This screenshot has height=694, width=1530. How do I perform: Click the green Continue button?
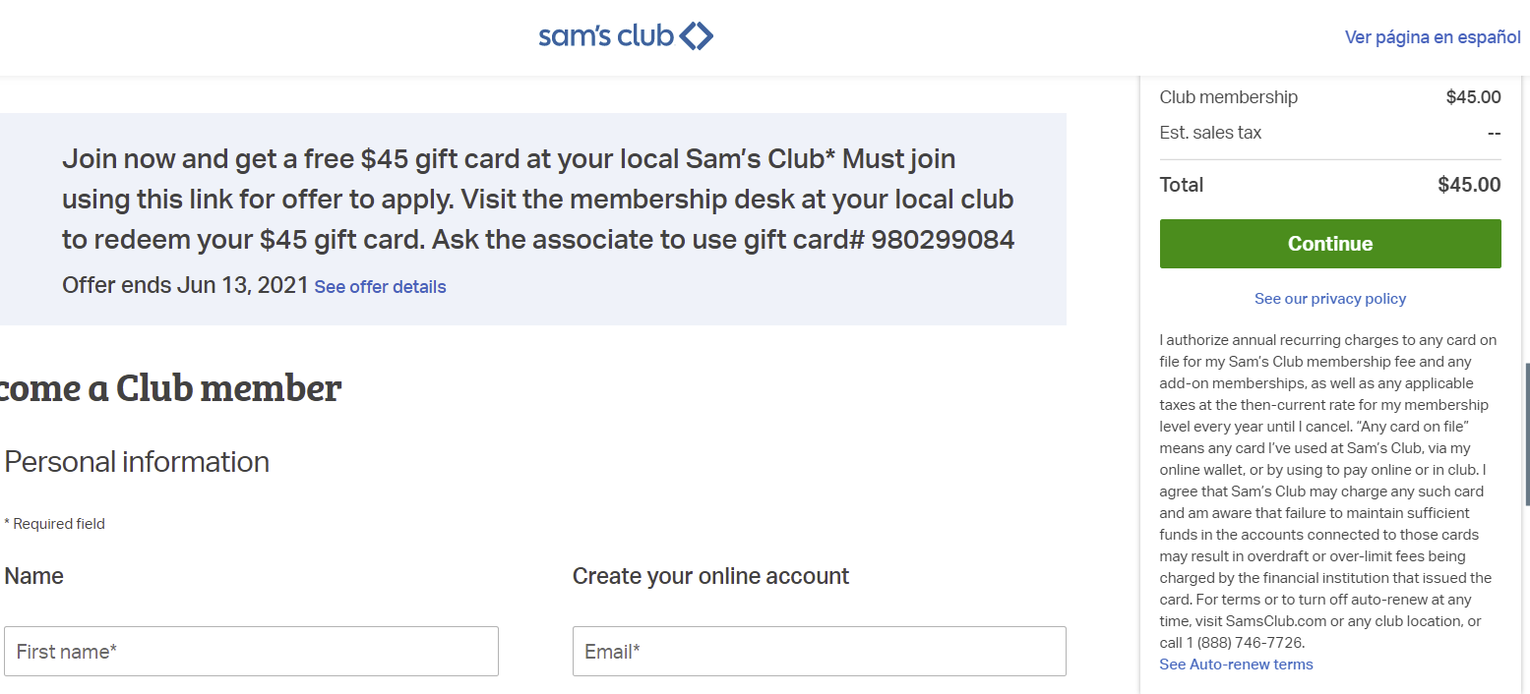(x=1330, y=244)
